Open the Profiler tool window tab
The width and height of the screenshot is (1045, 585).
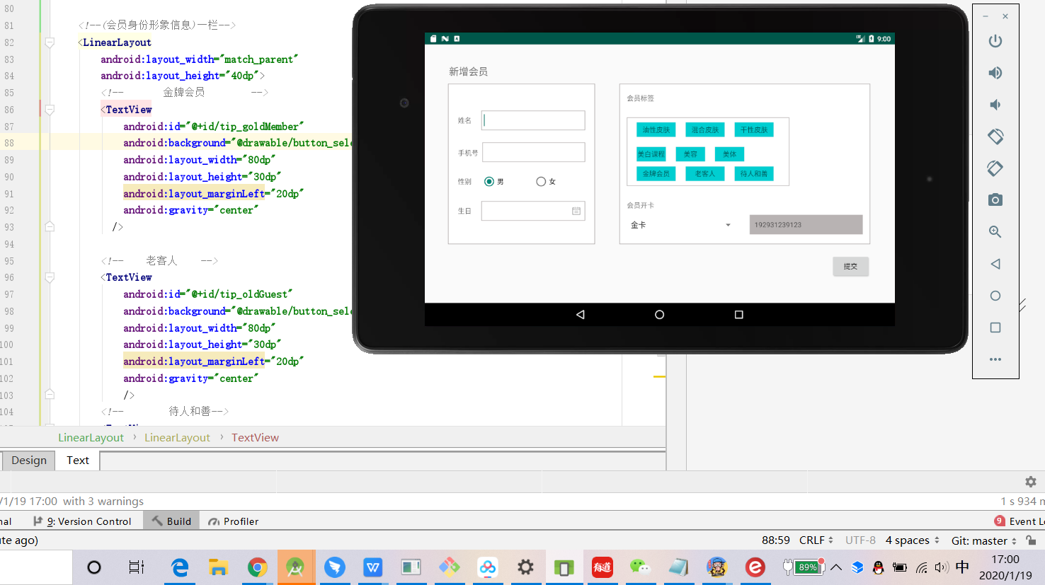coord(234,521)
